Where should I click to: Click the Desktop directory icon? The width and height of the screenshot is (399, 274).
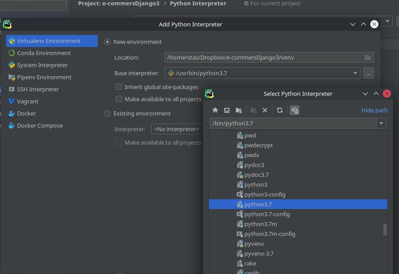(x=227, y=110)
